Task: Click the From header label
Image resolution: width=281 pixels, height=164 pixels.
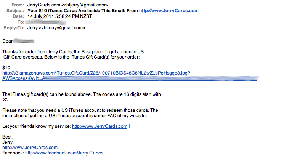Action: (18, 5)
